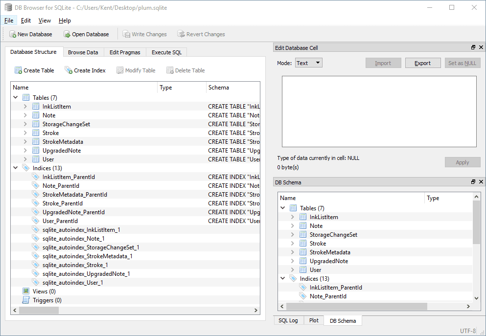Open the File menu
This screenshot has height=336, width=486.
[9, 21]
